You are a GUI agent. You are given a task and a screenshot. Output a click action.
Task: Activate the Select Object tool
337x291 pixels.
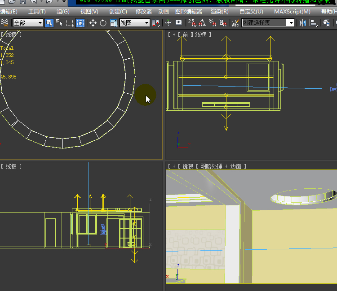click(49, 23)
